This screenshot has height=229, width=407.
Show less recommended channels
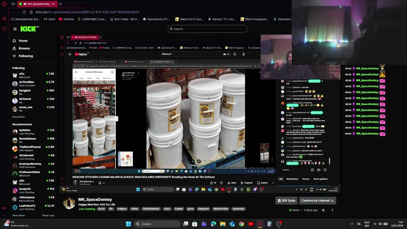[x=48, y=215]
